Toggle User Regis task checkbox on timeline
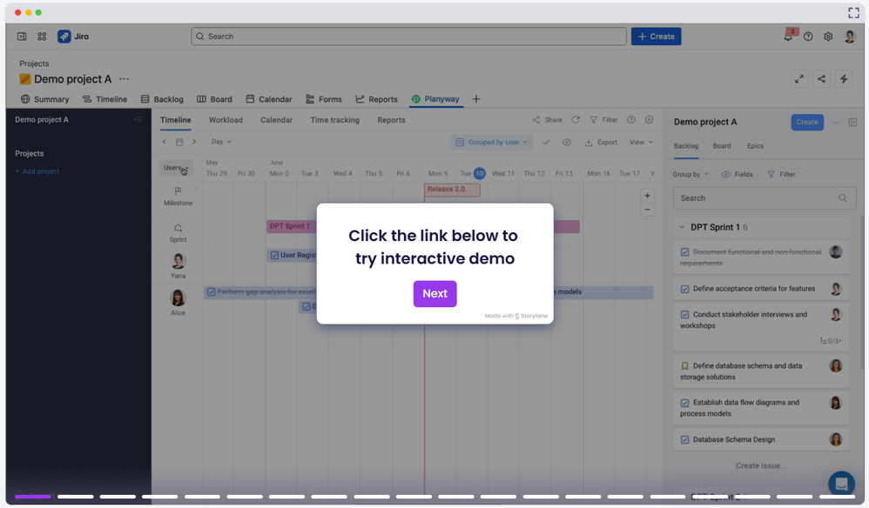The height and width of the screenshot is (508, 869). click(x=274, y=255)
